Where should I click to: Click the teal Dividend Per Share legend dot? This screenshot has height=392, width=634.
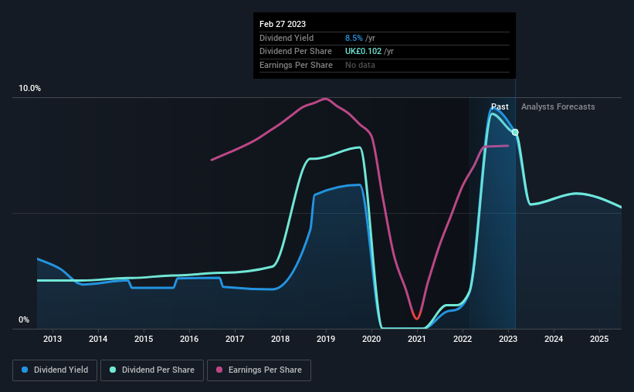point(113,370)
